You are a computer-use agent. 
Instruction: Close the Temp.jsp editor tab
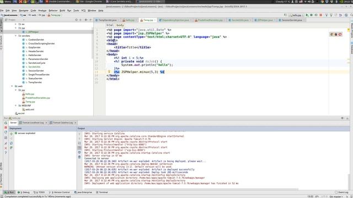[155, 20]
